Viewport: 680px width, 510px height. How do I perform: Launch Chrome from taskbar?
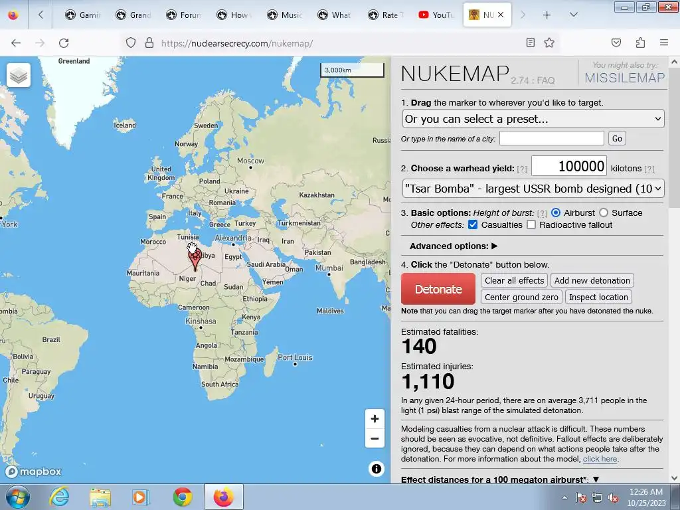click(x=182, y=497)
